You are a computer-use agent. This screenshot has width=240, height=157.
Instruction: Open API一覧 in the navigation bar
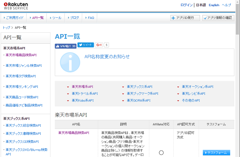[x=37, y=18]
